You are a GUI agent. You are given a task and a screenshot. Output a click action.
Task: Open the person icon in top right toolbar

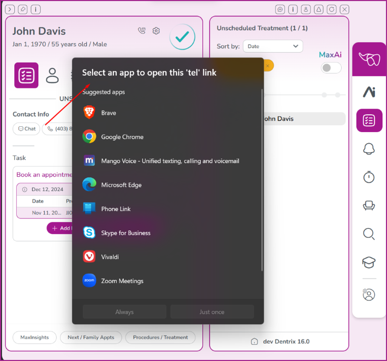pos(306,9)
